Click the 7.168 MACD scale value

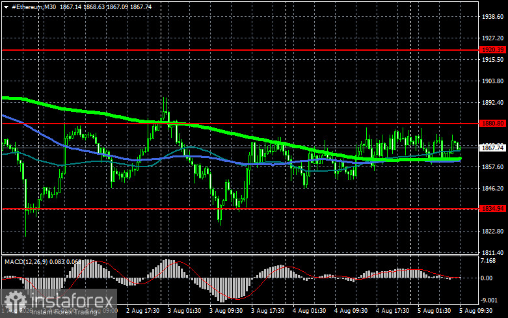click(x=488, y=261)
